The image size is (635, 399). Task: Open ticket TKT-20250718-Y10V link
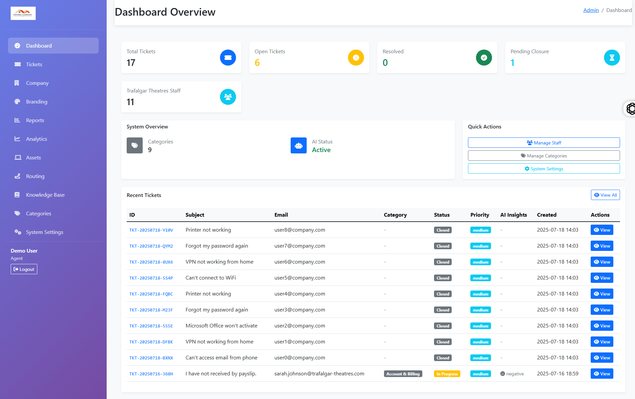point(151,230)
